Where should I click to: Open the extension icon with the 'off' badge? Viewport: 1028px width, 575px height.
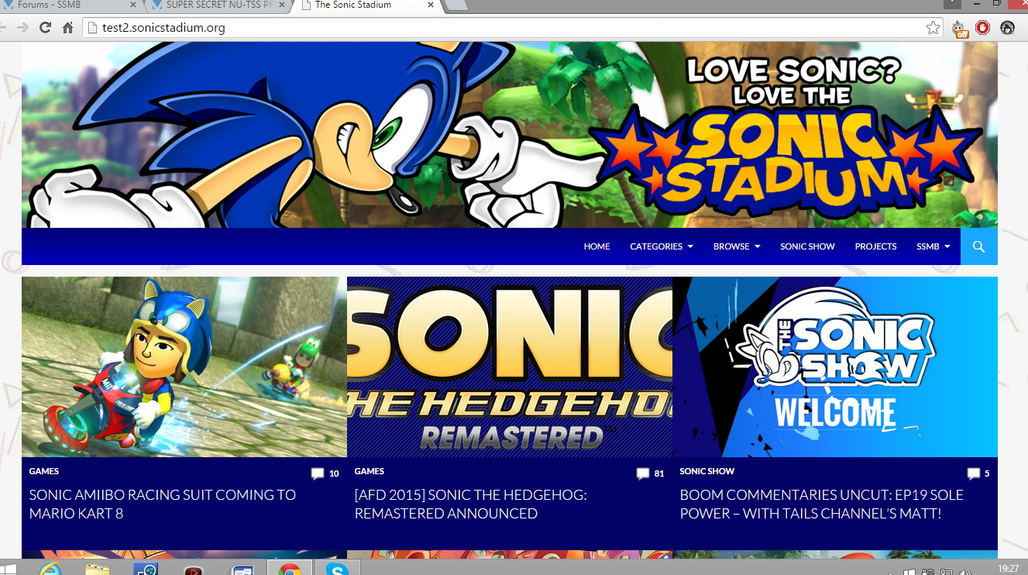point(961,29)
